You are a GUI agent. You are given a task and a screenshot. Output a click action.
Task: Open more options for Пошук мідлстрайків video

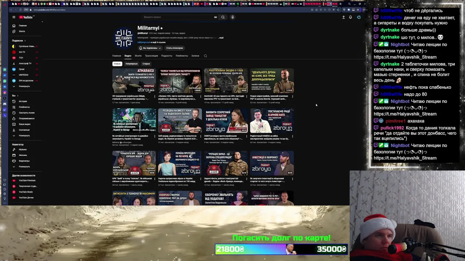(x=292, y=96)
